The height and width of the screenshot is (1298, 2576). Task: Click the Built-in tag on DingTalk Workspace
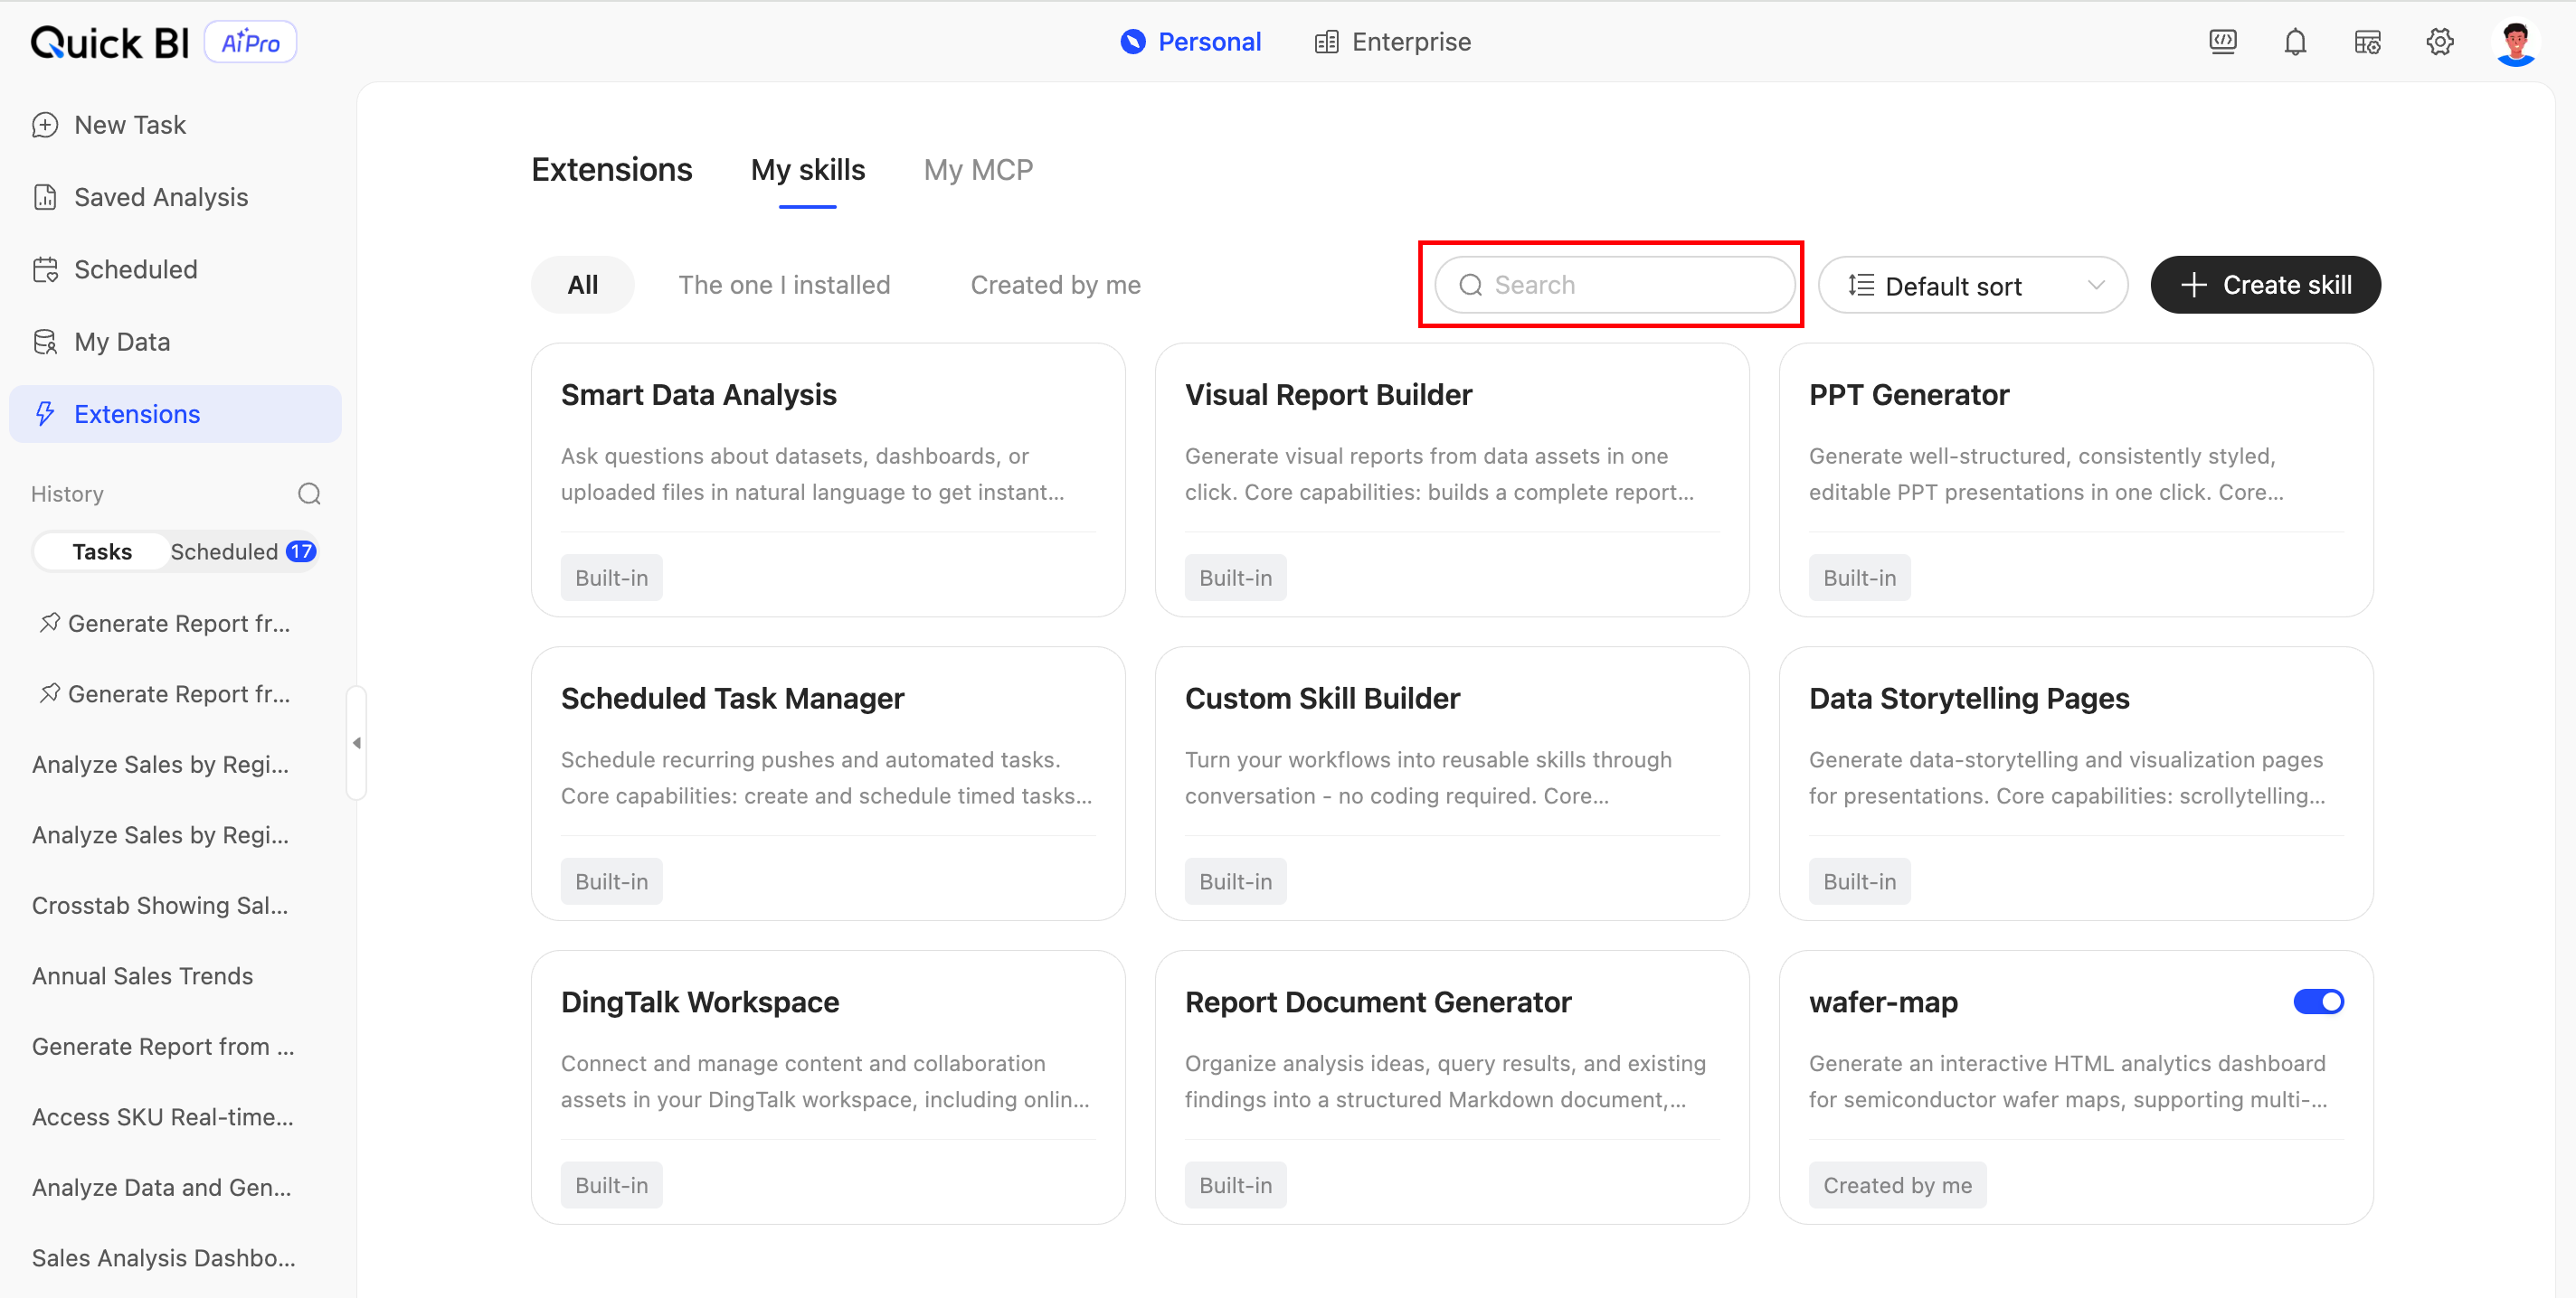(611, 1185)
